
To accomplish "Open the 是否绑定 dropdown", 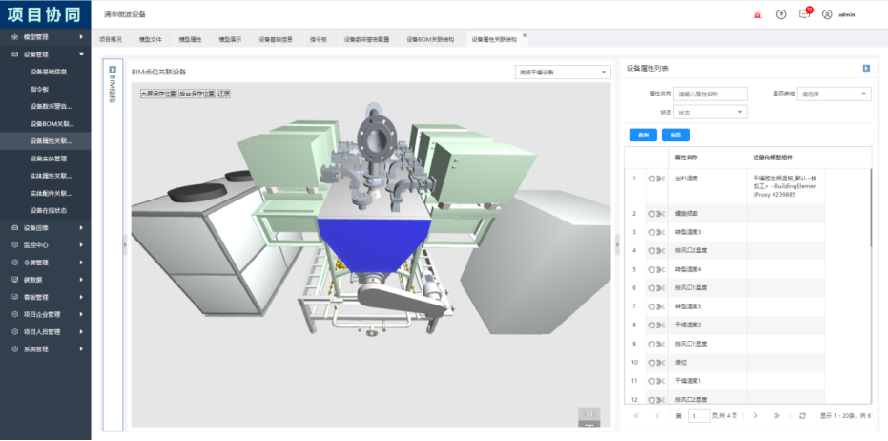I will 835,94.
